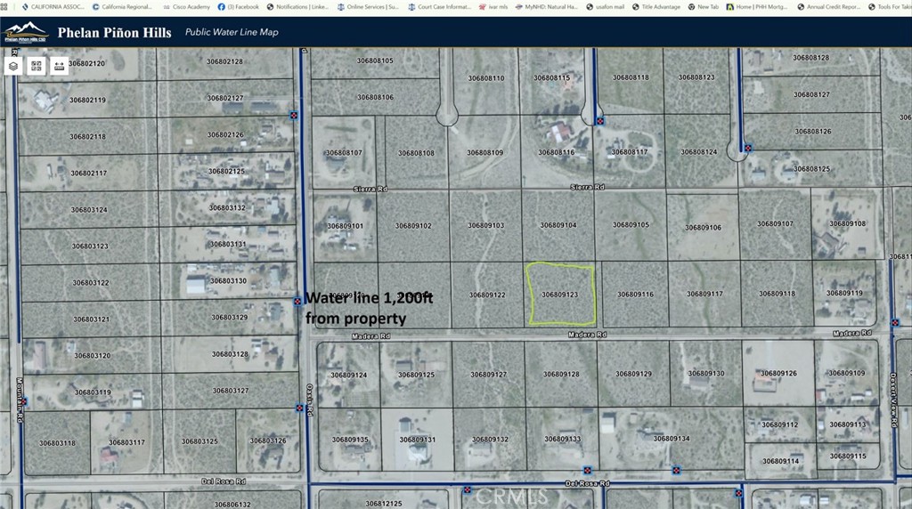Viewport: 912px width, 509px height.
Task: Click the Del Rosa Rd label near 306803125
Action: pos(224,481)
